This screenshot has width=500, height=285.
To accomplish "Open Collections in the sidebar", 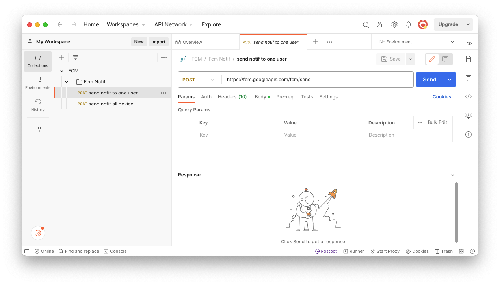I will (38, 61).
